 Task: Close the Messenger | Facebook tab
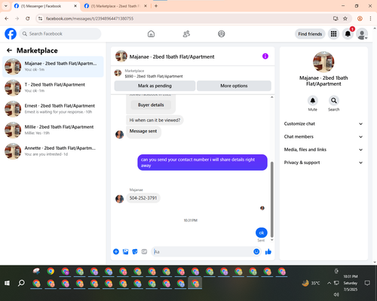pos(75,6)
